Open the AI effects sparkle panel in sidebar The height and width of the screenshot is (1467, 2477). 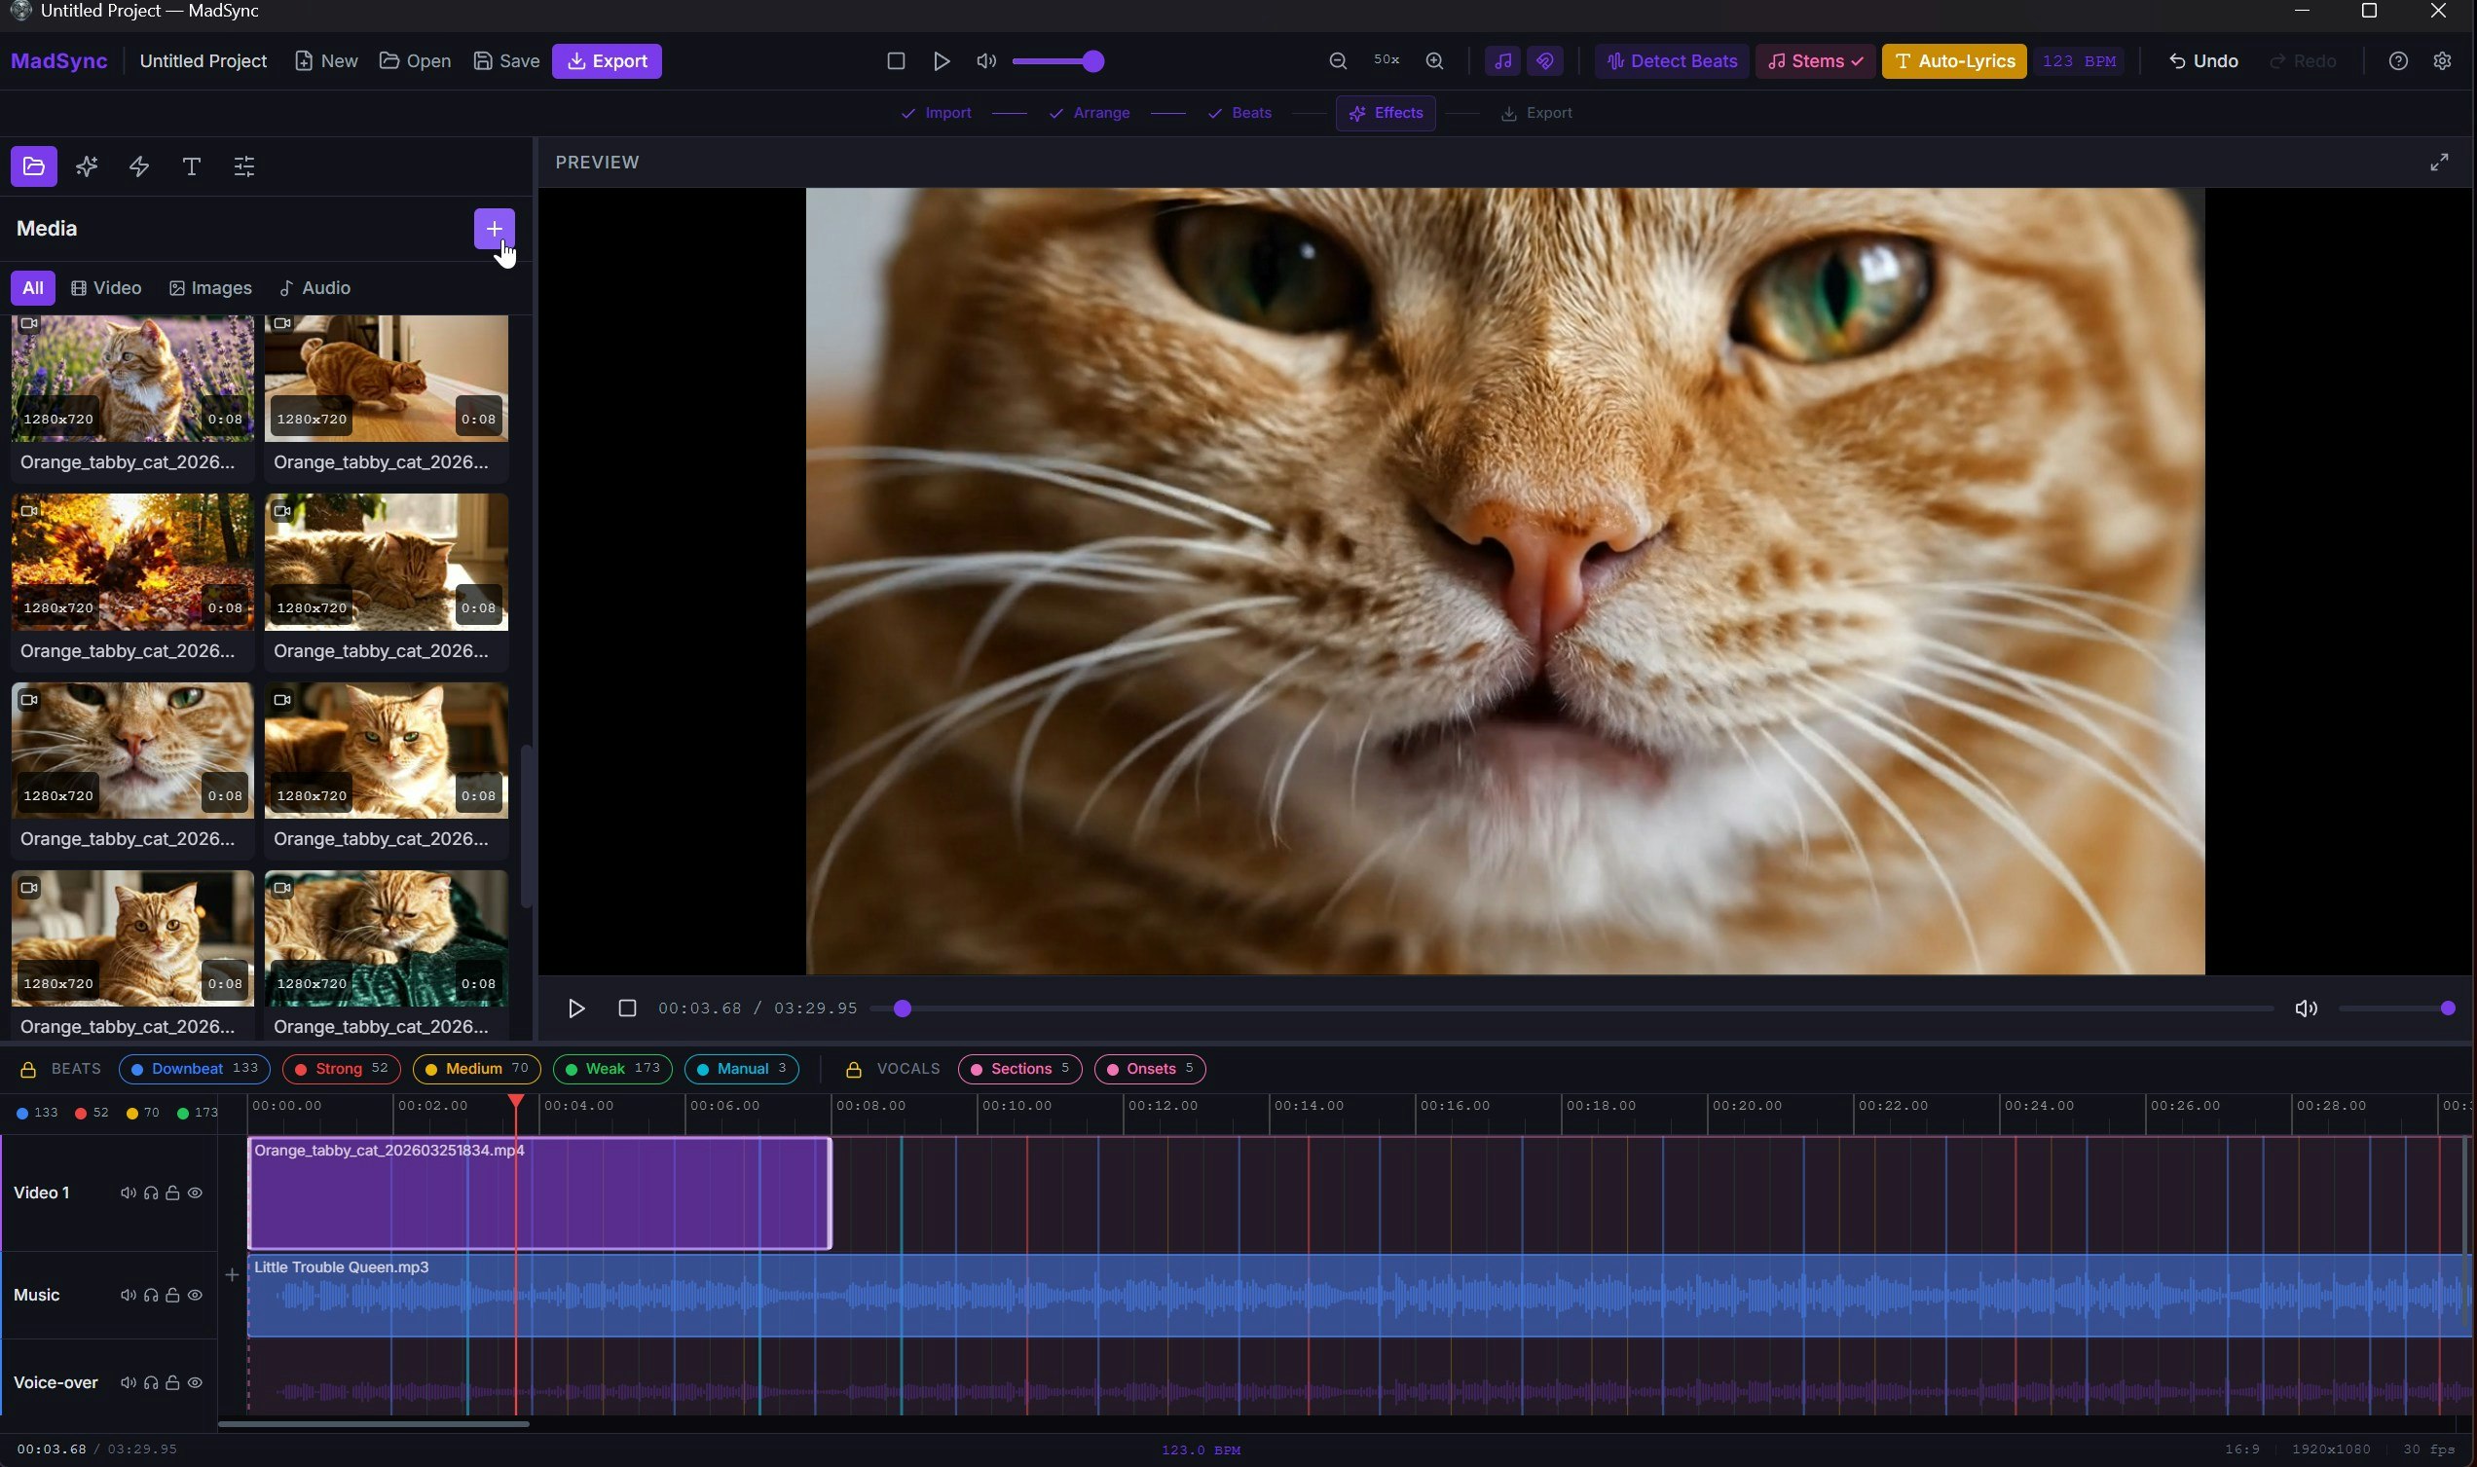click(86, 166)
